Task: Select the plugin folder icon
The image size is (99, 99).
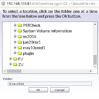Action: point(20,53)
